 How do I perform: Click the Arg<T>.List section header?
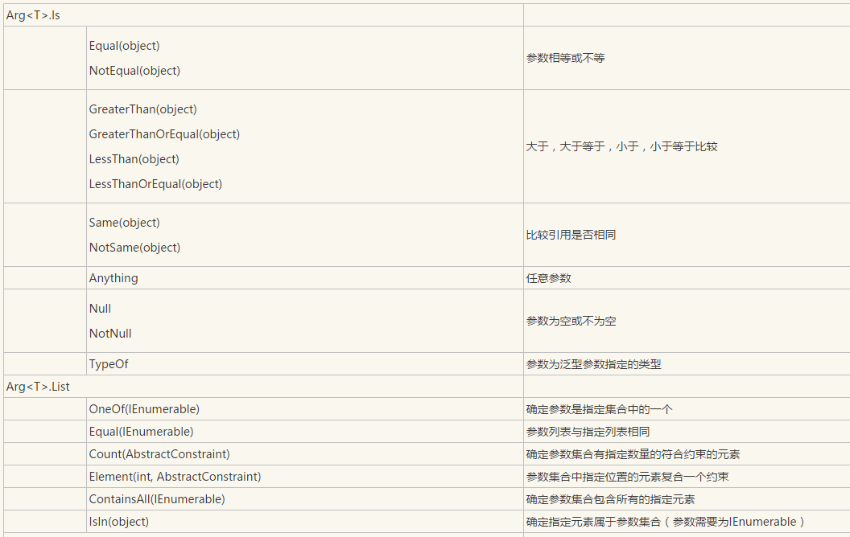tap(38, 387)
